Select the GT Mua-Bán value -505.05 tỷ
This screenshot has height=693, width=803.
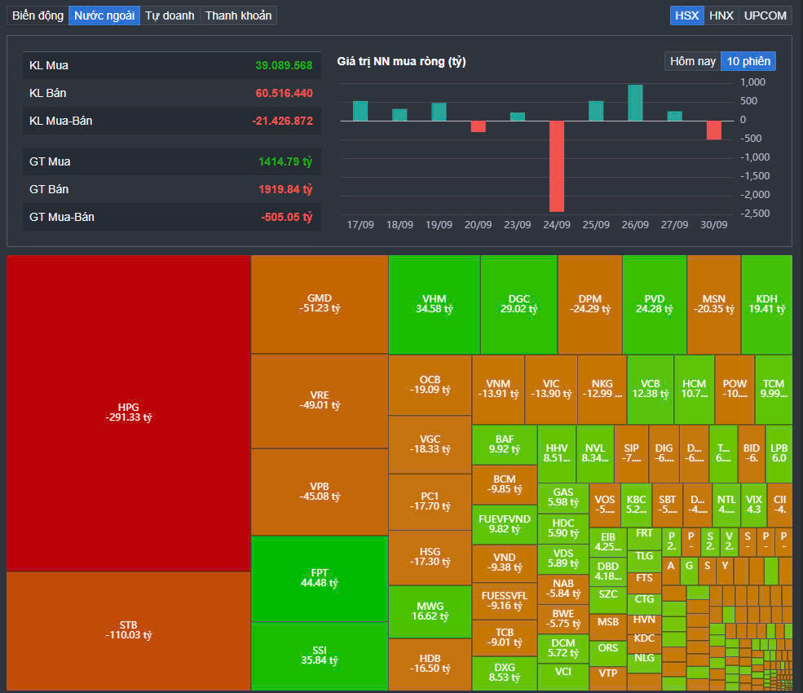(287, 217)
